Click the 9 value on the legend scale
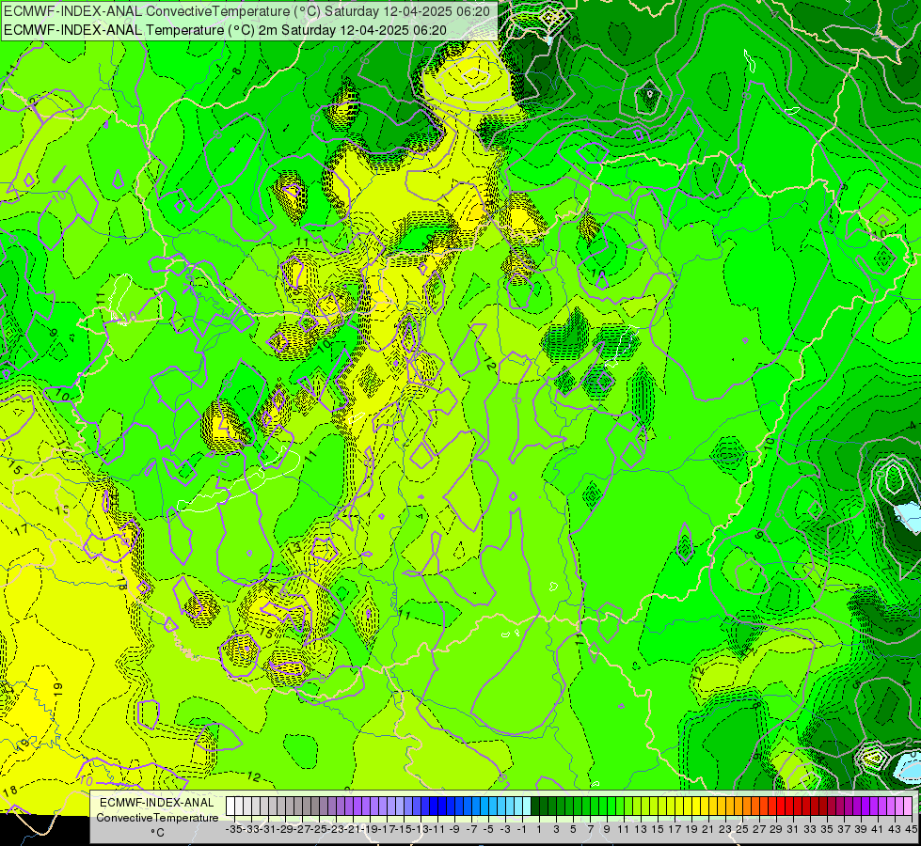 pyautogui.click(x=607, y=829)
